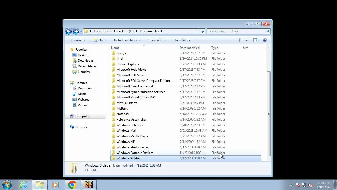Click the Microsoft Visual Studio 10.0 folder name
The height and width of the screenshot is (190, 337).
point(136,97)
